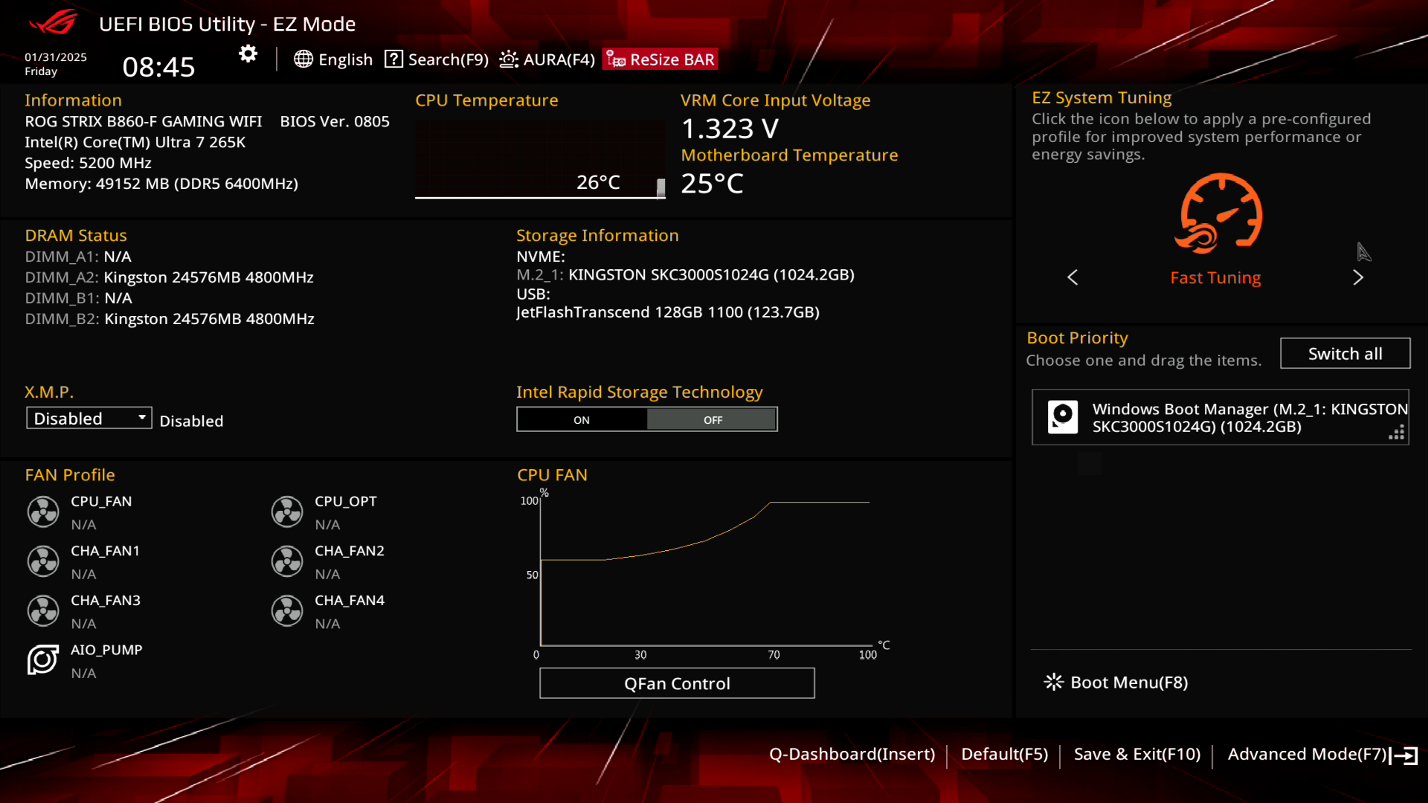The image size is (1428, 803).
Task: Select the CPU_OPT fan icon
Action: [x=287, y=512]
